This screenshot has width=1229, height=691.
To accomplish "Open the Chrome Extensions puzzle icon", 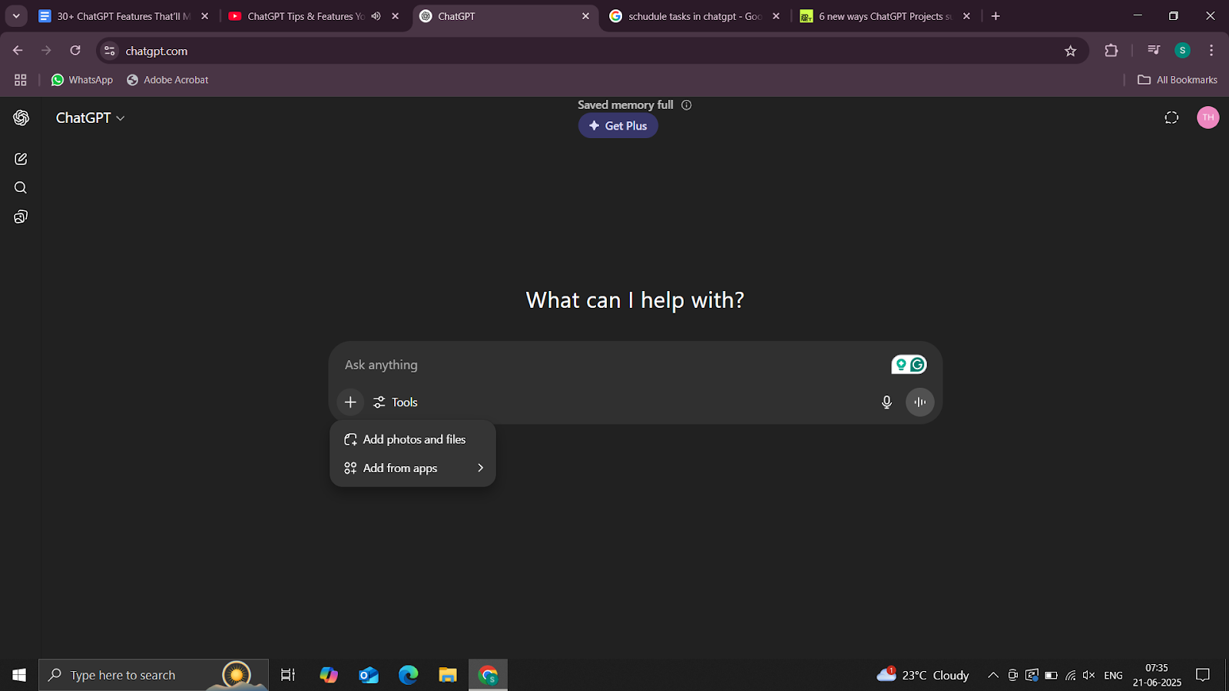I will (1111, 51).
